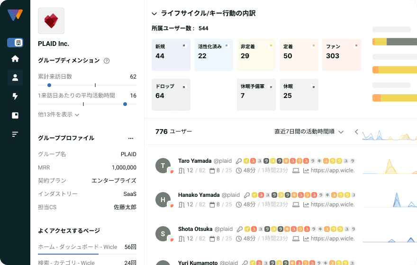The height and width of the screenshot is (265, 417).
Task: Click Hanako Yamada's blue activity sparkline
Action: pyautogui.click(x=397, y=200)
